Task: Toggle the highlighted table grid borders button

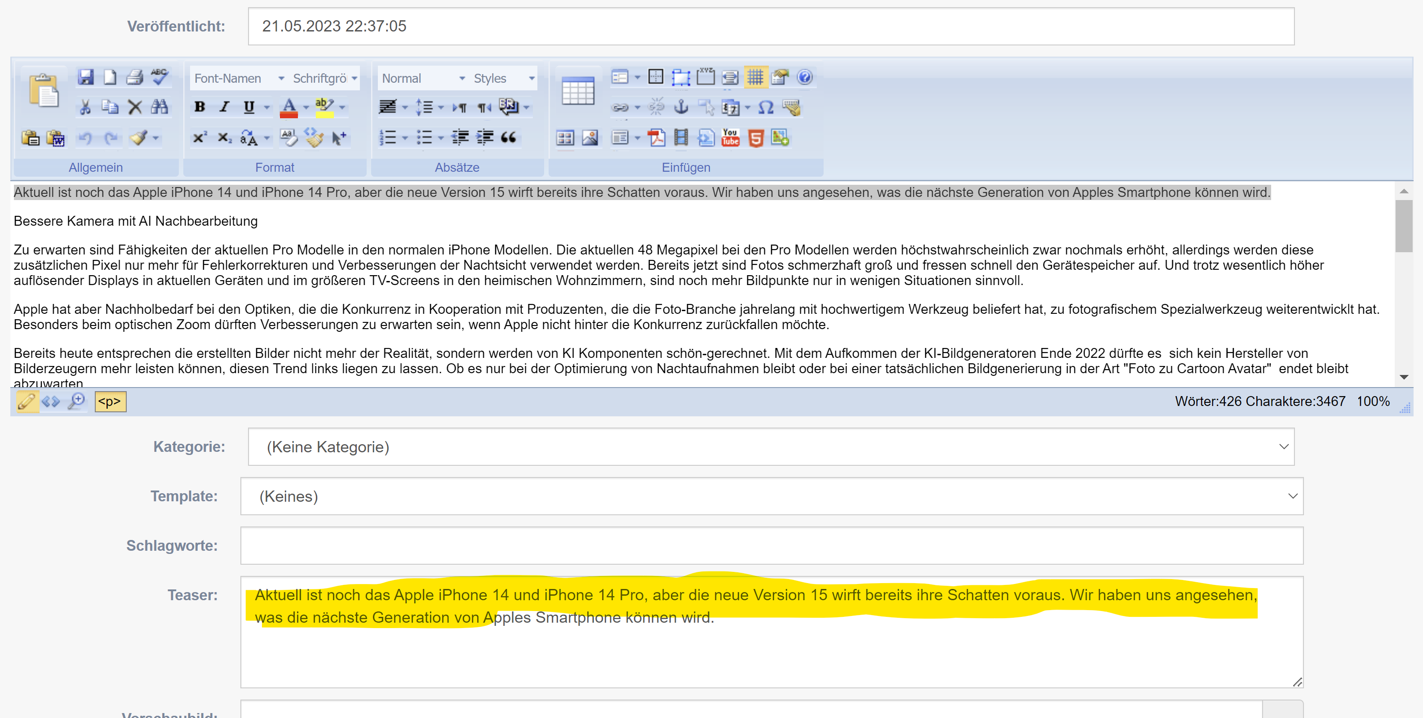Action: [755, 77]
